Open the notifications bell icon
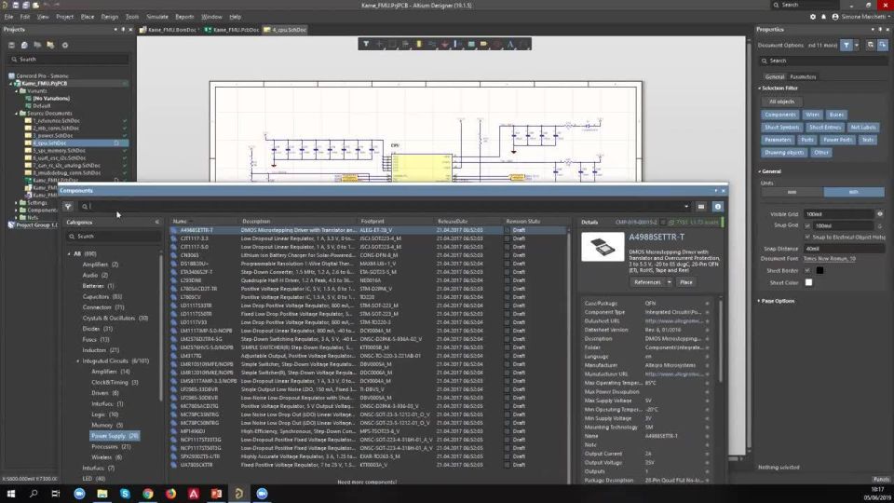The image size is (894, 503). point(824,17)
